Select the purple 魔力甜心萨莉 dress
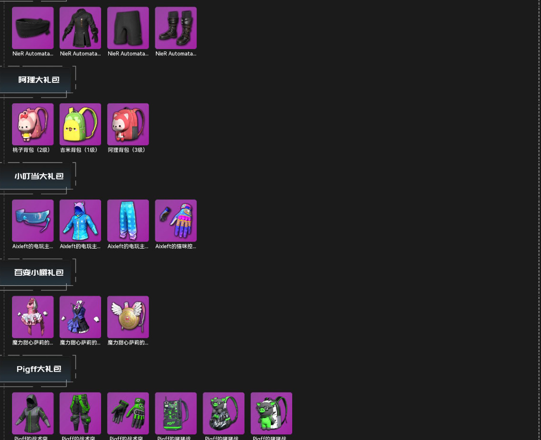Image resolution: width=541 pixels, height=440 pixels. (81, 317)
